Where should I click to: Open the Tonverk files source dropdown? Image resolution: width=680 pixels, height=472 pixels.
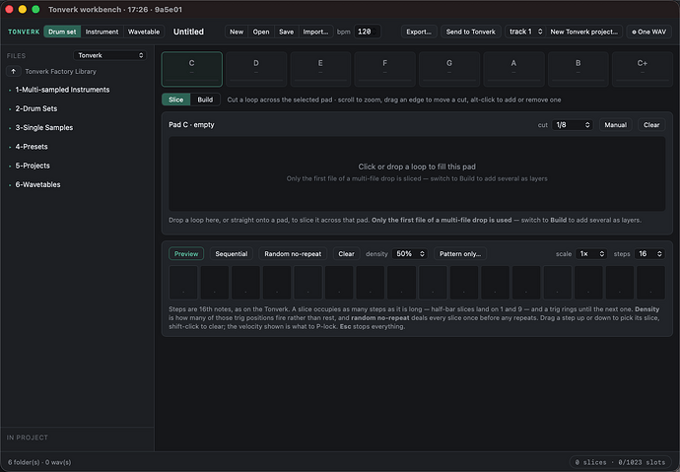coord(110,55)
